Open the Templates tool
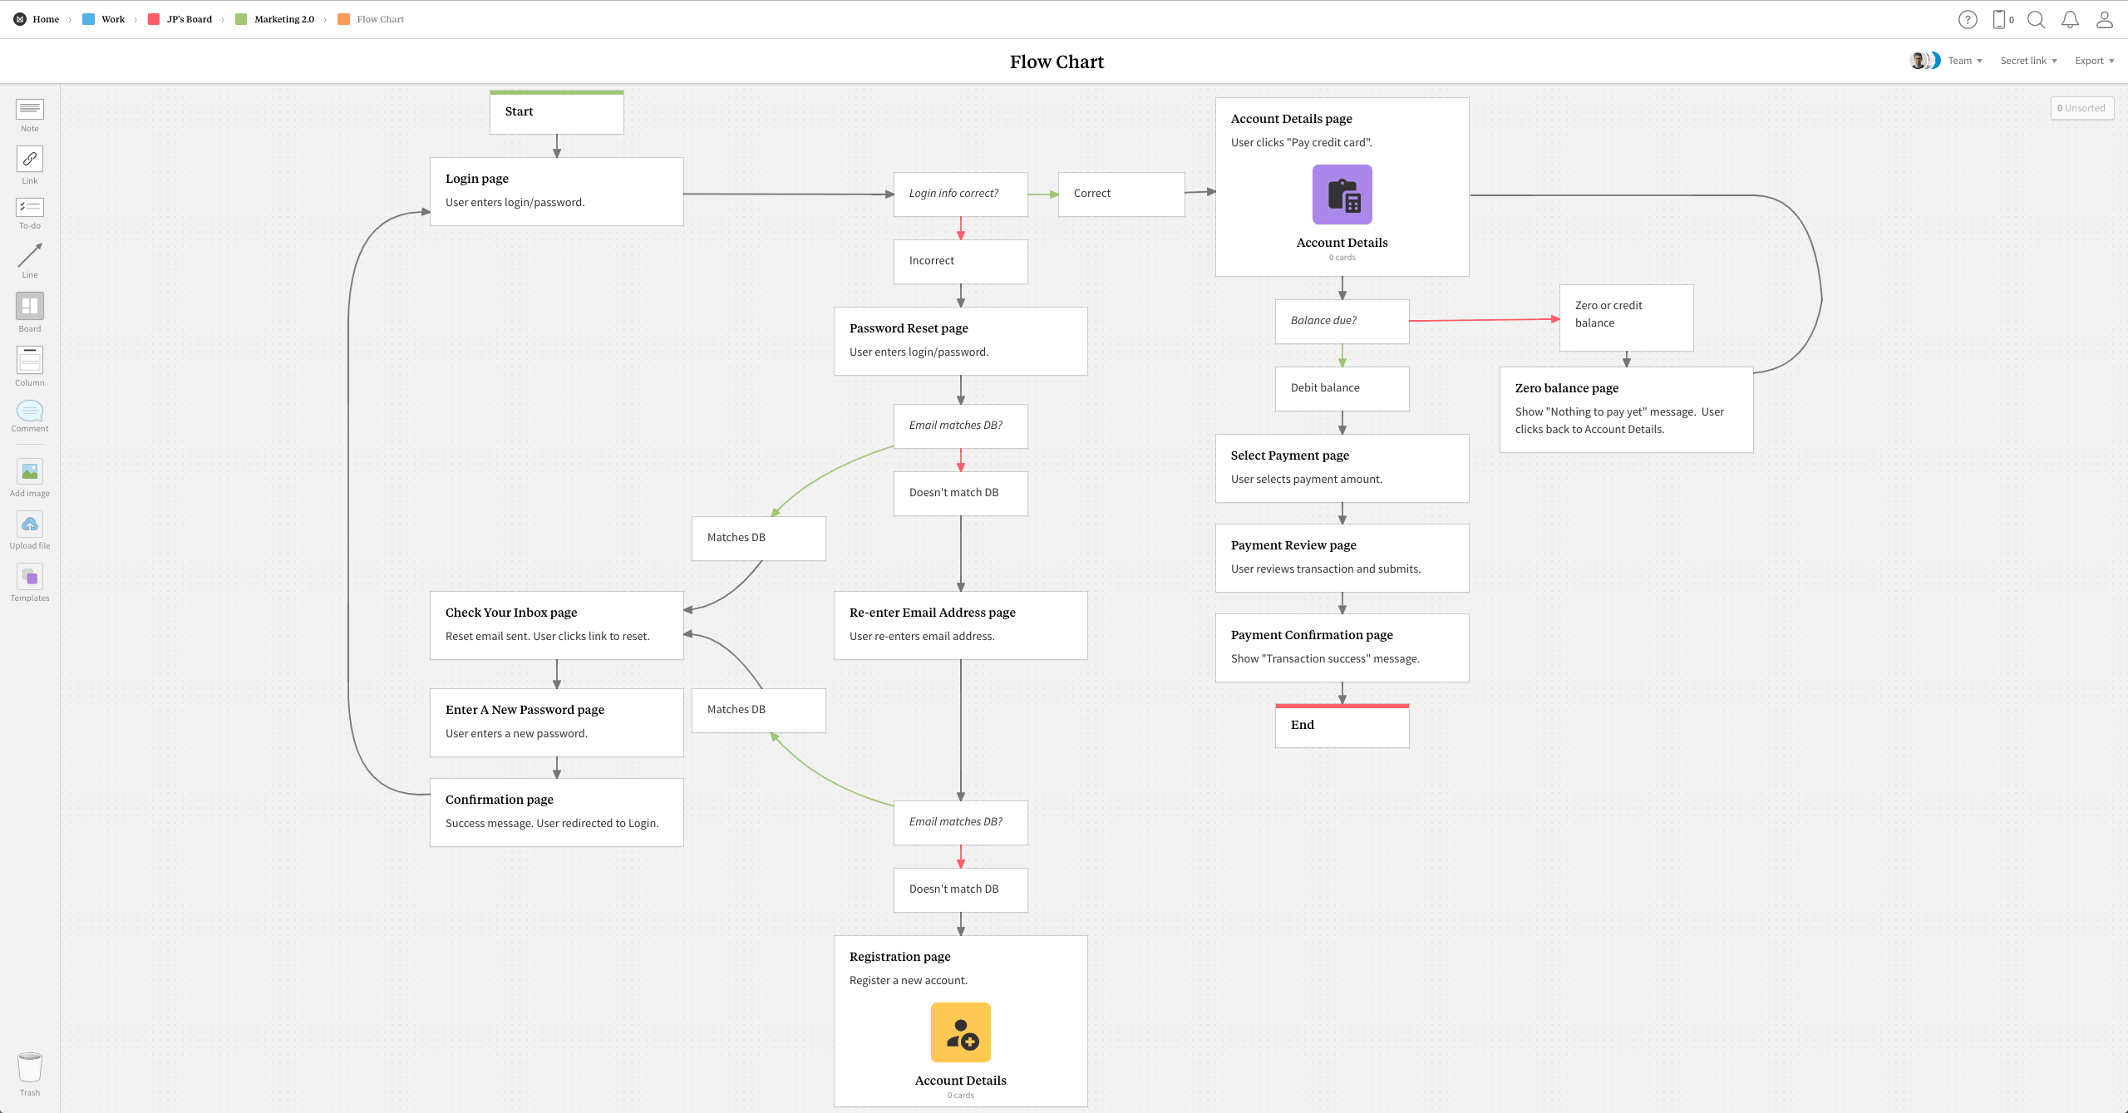The image size is (2128, 1113). pyautogui.click(x=30, y=577)
